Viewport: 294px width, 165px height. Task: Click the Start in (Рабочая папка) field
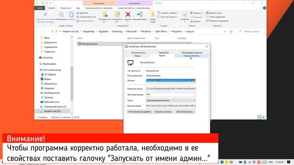pyautogui.click(x=170, y=88)
